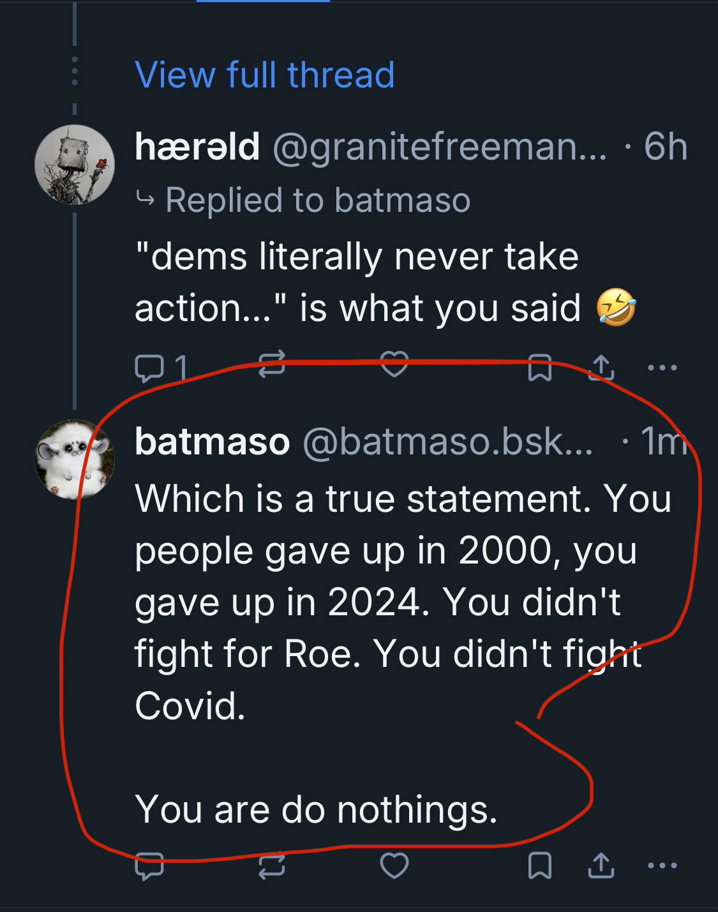
Task: Bookmark batmaso's post
Action: click(x=540, y=866)
